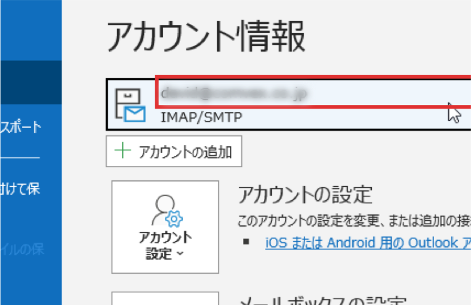Click the mailbox envelope account icon
The width and height of the screenshot is (471, 305).
131,105
